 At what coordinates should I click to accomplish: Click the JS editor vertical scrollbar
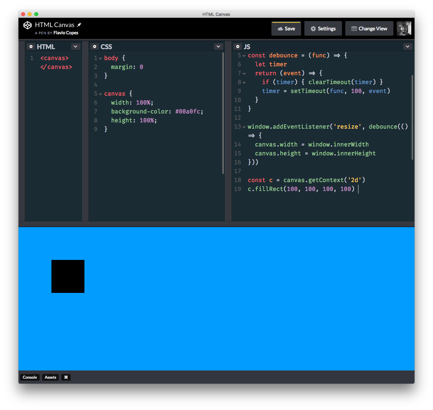pyautogui.click(x=412, y=117)
